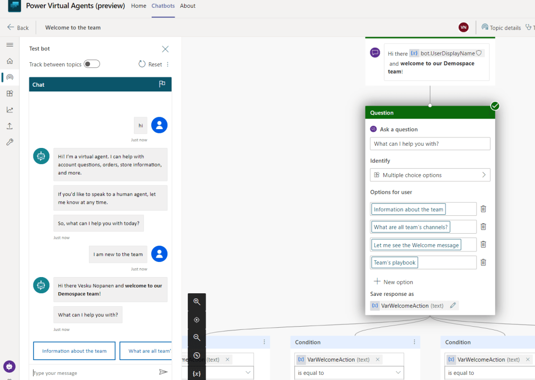The image size is (535, 380).
Task: Click the zoom in magnifier icon
Action: (x=197, y=302)
